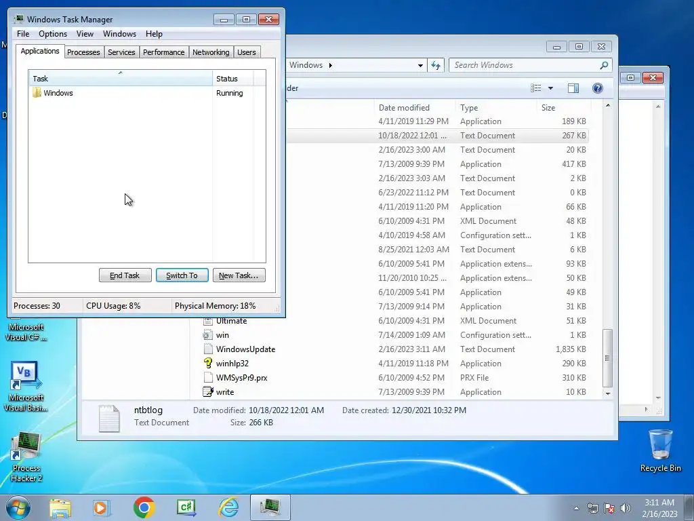This screenshot has width=694, height=521.
Task: Switch to the Networking tab
Action: tap(211, 52)
